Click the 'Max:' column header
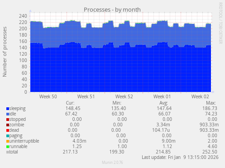Image resolution: width=225 pixels, height=168 pixels. pos(211,103)
